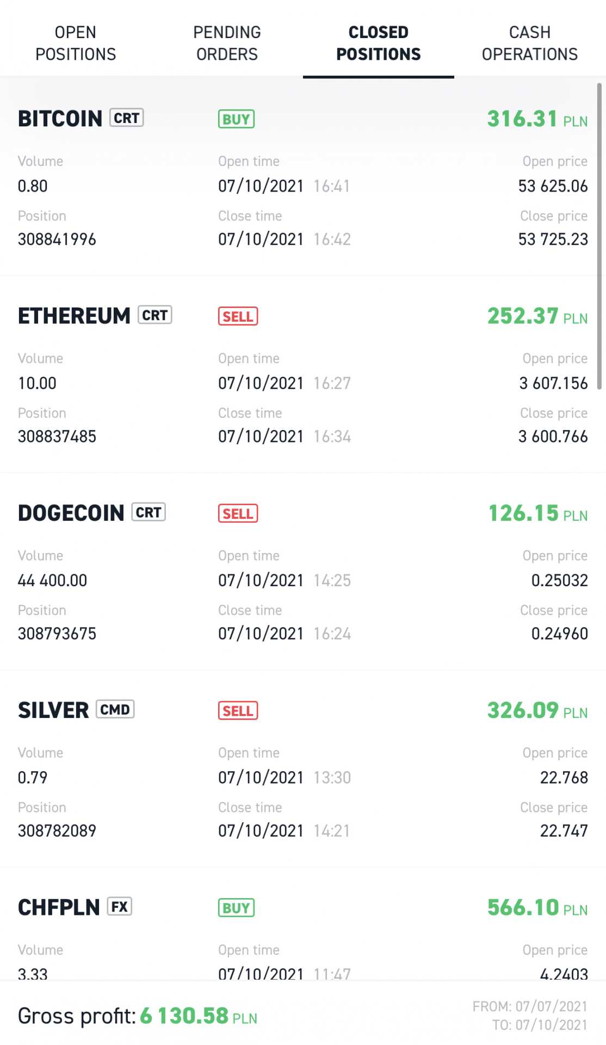The width and height of the screenshot is (606, 1045).
Task: Click the SELL tag on Silver row
Action: 238,710
